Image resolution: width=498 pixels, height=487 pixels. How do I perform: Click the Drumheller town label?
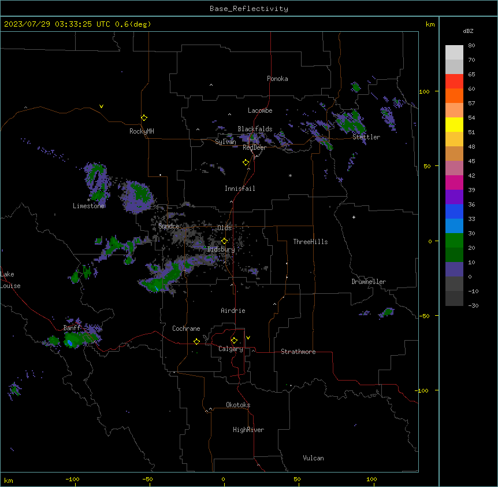369,282
